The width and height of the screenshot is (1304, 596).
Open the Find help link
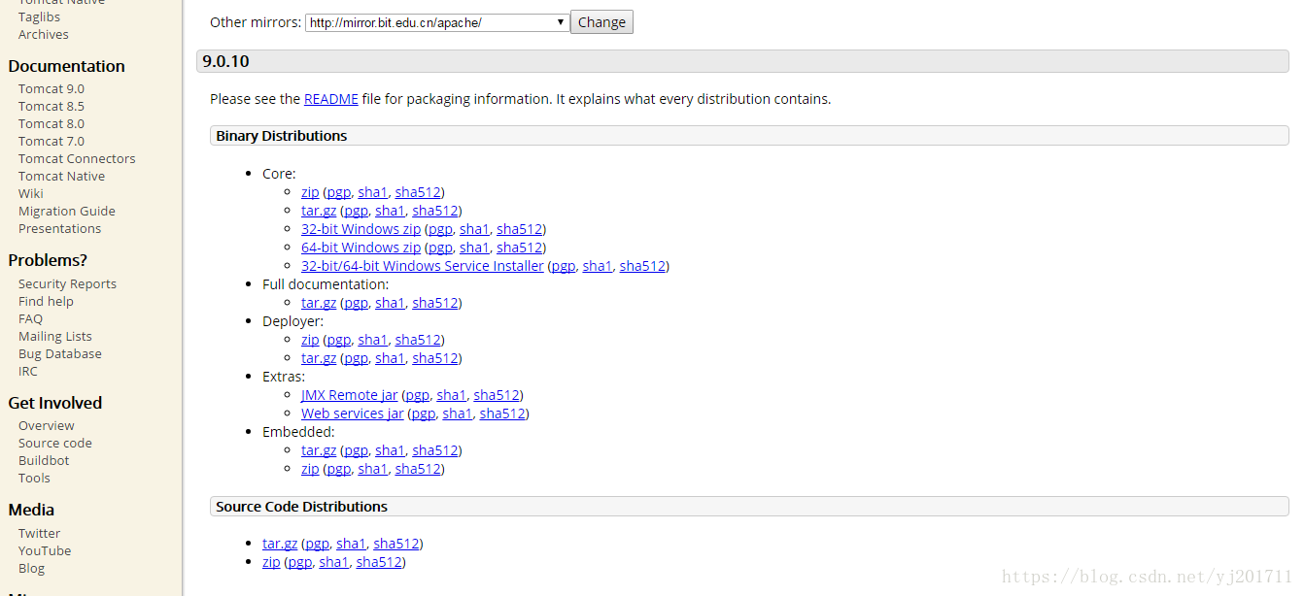(46, 301)
